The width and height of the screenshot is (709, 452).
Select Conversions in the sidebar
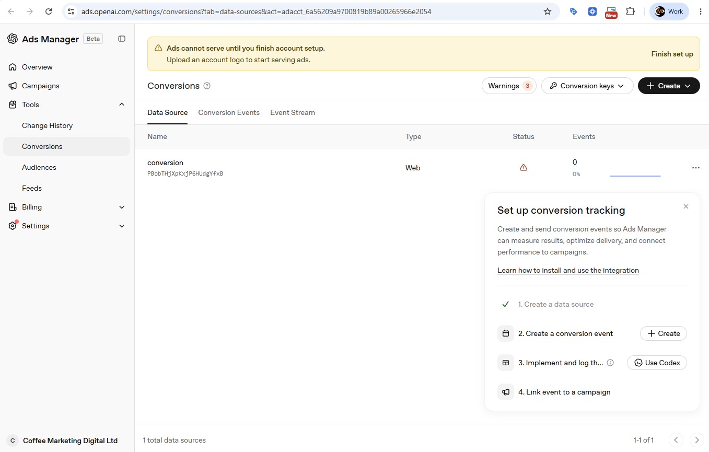coord(66,146)
